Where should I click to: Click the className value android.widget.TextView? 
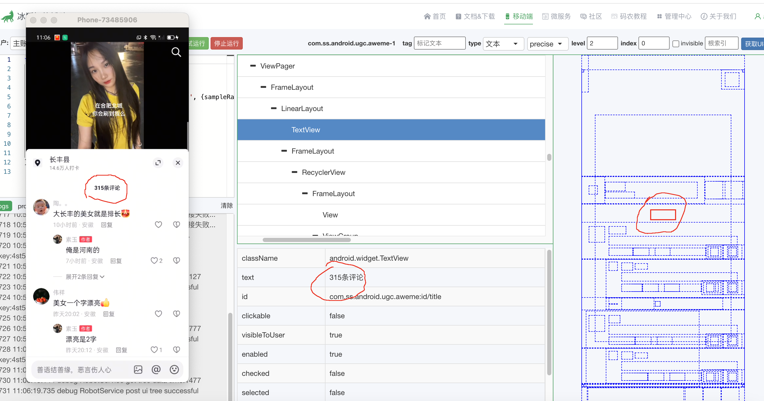(369, 258)
